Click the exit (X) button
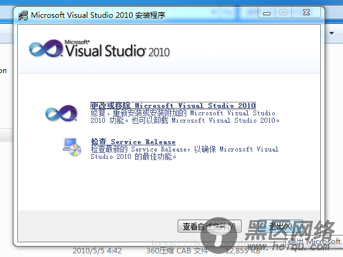Screen dimensions: 343x257 click(x=280, y=226)
